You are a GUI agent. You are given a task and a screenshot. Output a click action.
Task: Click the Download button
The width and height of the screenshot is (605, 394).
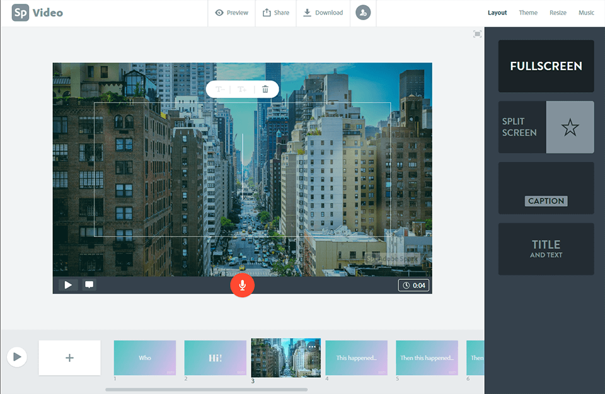pyautogui.click(x=323, y=13)
